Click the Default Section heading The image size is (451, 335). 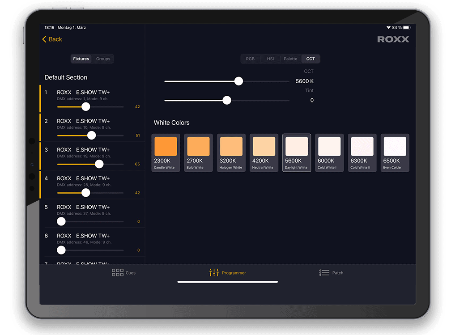[66, 77]
